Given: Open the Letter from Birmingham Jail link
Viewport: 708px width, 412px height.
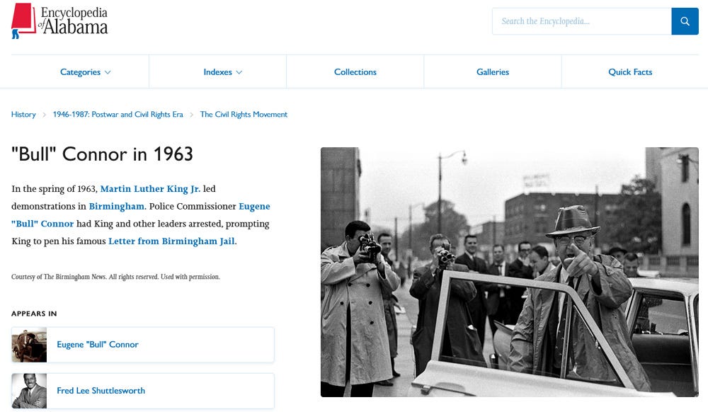Looking at the screenshot, I should (171, 241).
